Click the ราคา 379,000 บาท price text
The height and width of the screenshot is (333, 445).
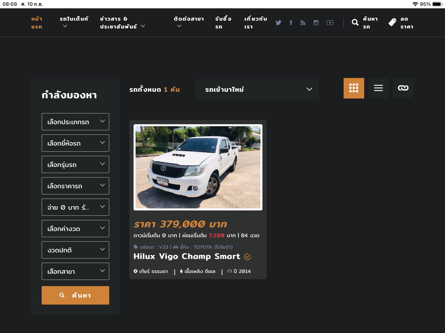180,224
